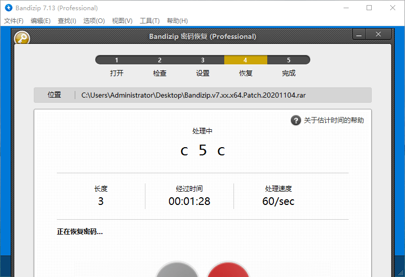Click elapsed time 00:01:28 value

point(189,201)
